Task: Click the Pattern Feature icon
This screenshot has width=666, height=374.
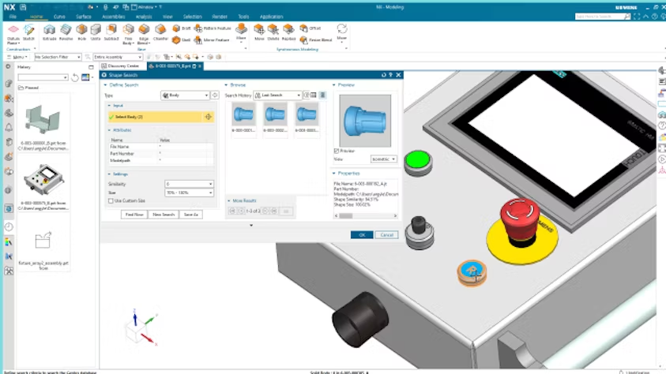Action: (x=198, y=28)
